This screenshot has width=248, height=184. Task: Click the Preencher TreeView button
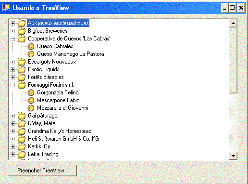point(42,171)
